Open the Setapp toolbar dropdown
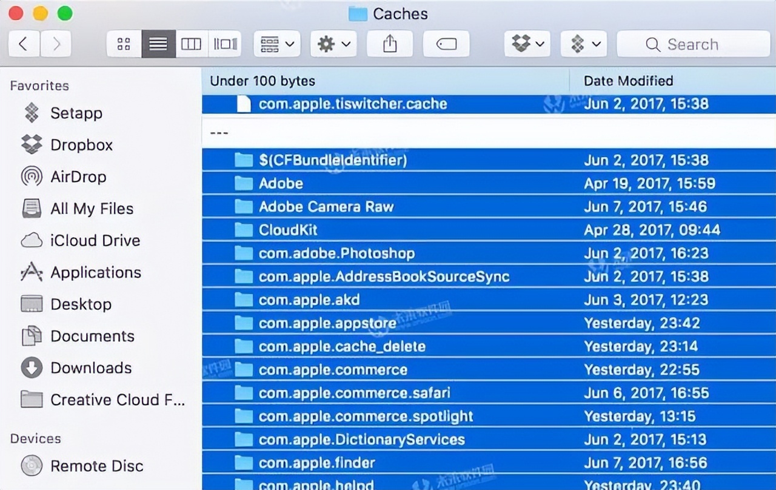776x490 pixels. [x=584, y=44]
